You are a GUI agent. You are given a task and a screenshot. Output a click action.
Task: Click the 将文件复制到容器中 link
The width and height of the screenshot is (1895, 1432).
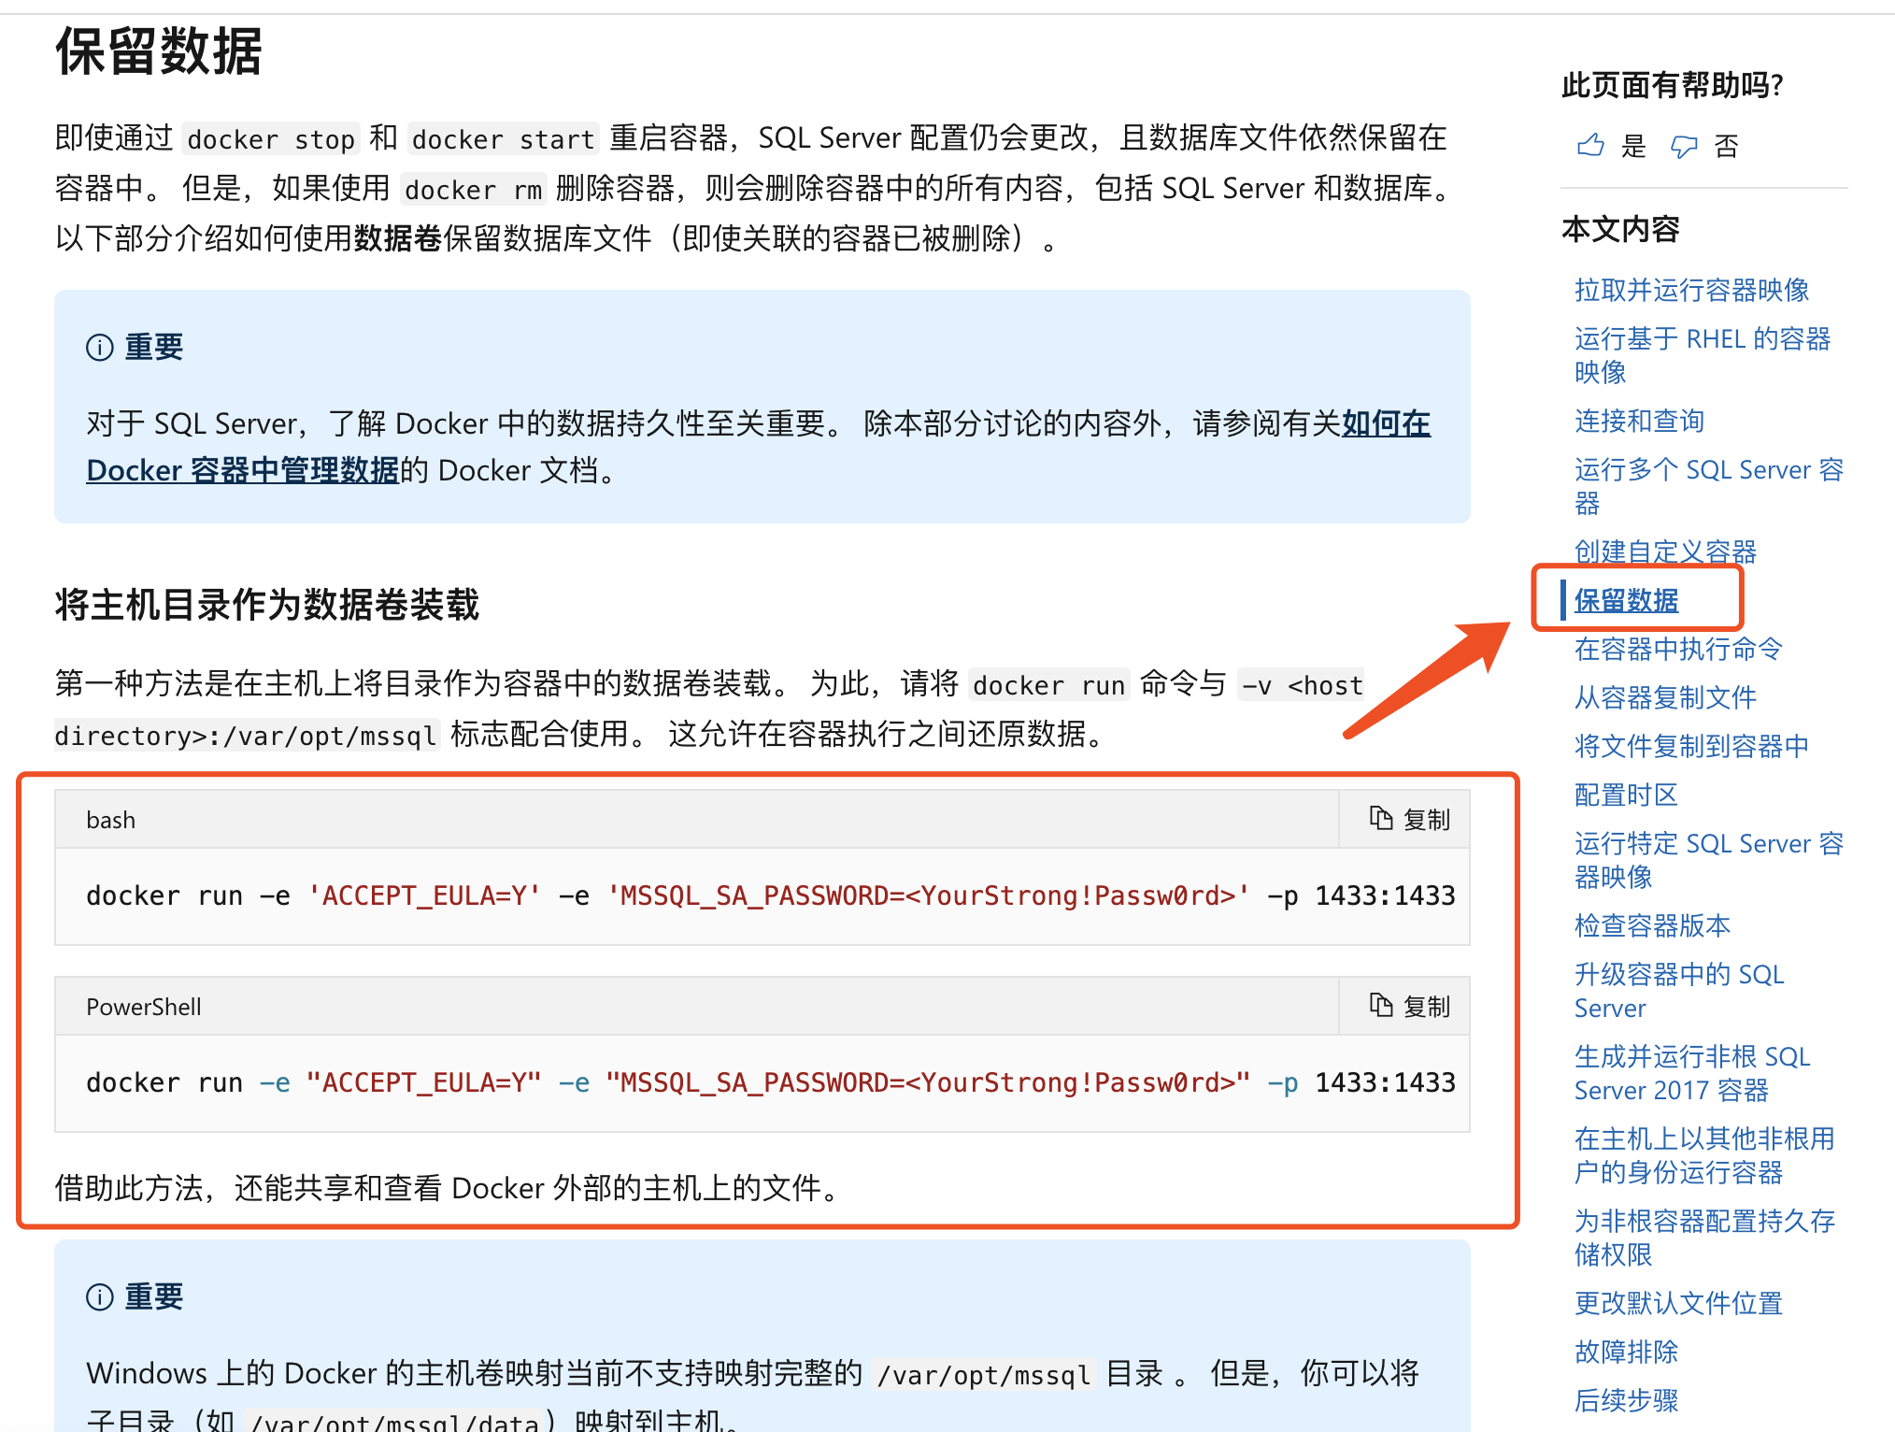pyautogui.click(x=1691, y=746)
